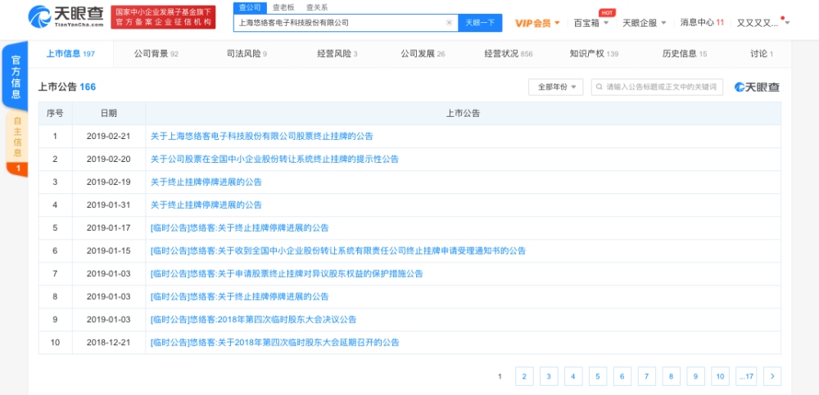Select the 知识产权 tab

coord(594,54)
